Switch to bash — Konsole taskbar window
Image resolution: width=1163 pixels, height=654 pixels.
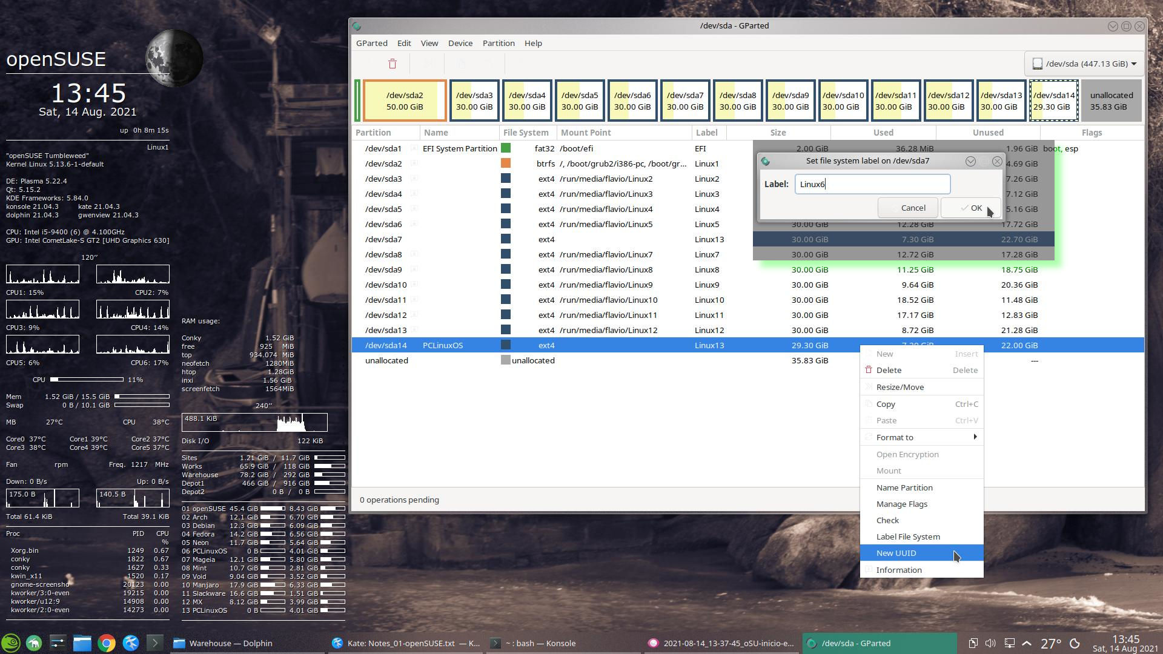point(563,643)
